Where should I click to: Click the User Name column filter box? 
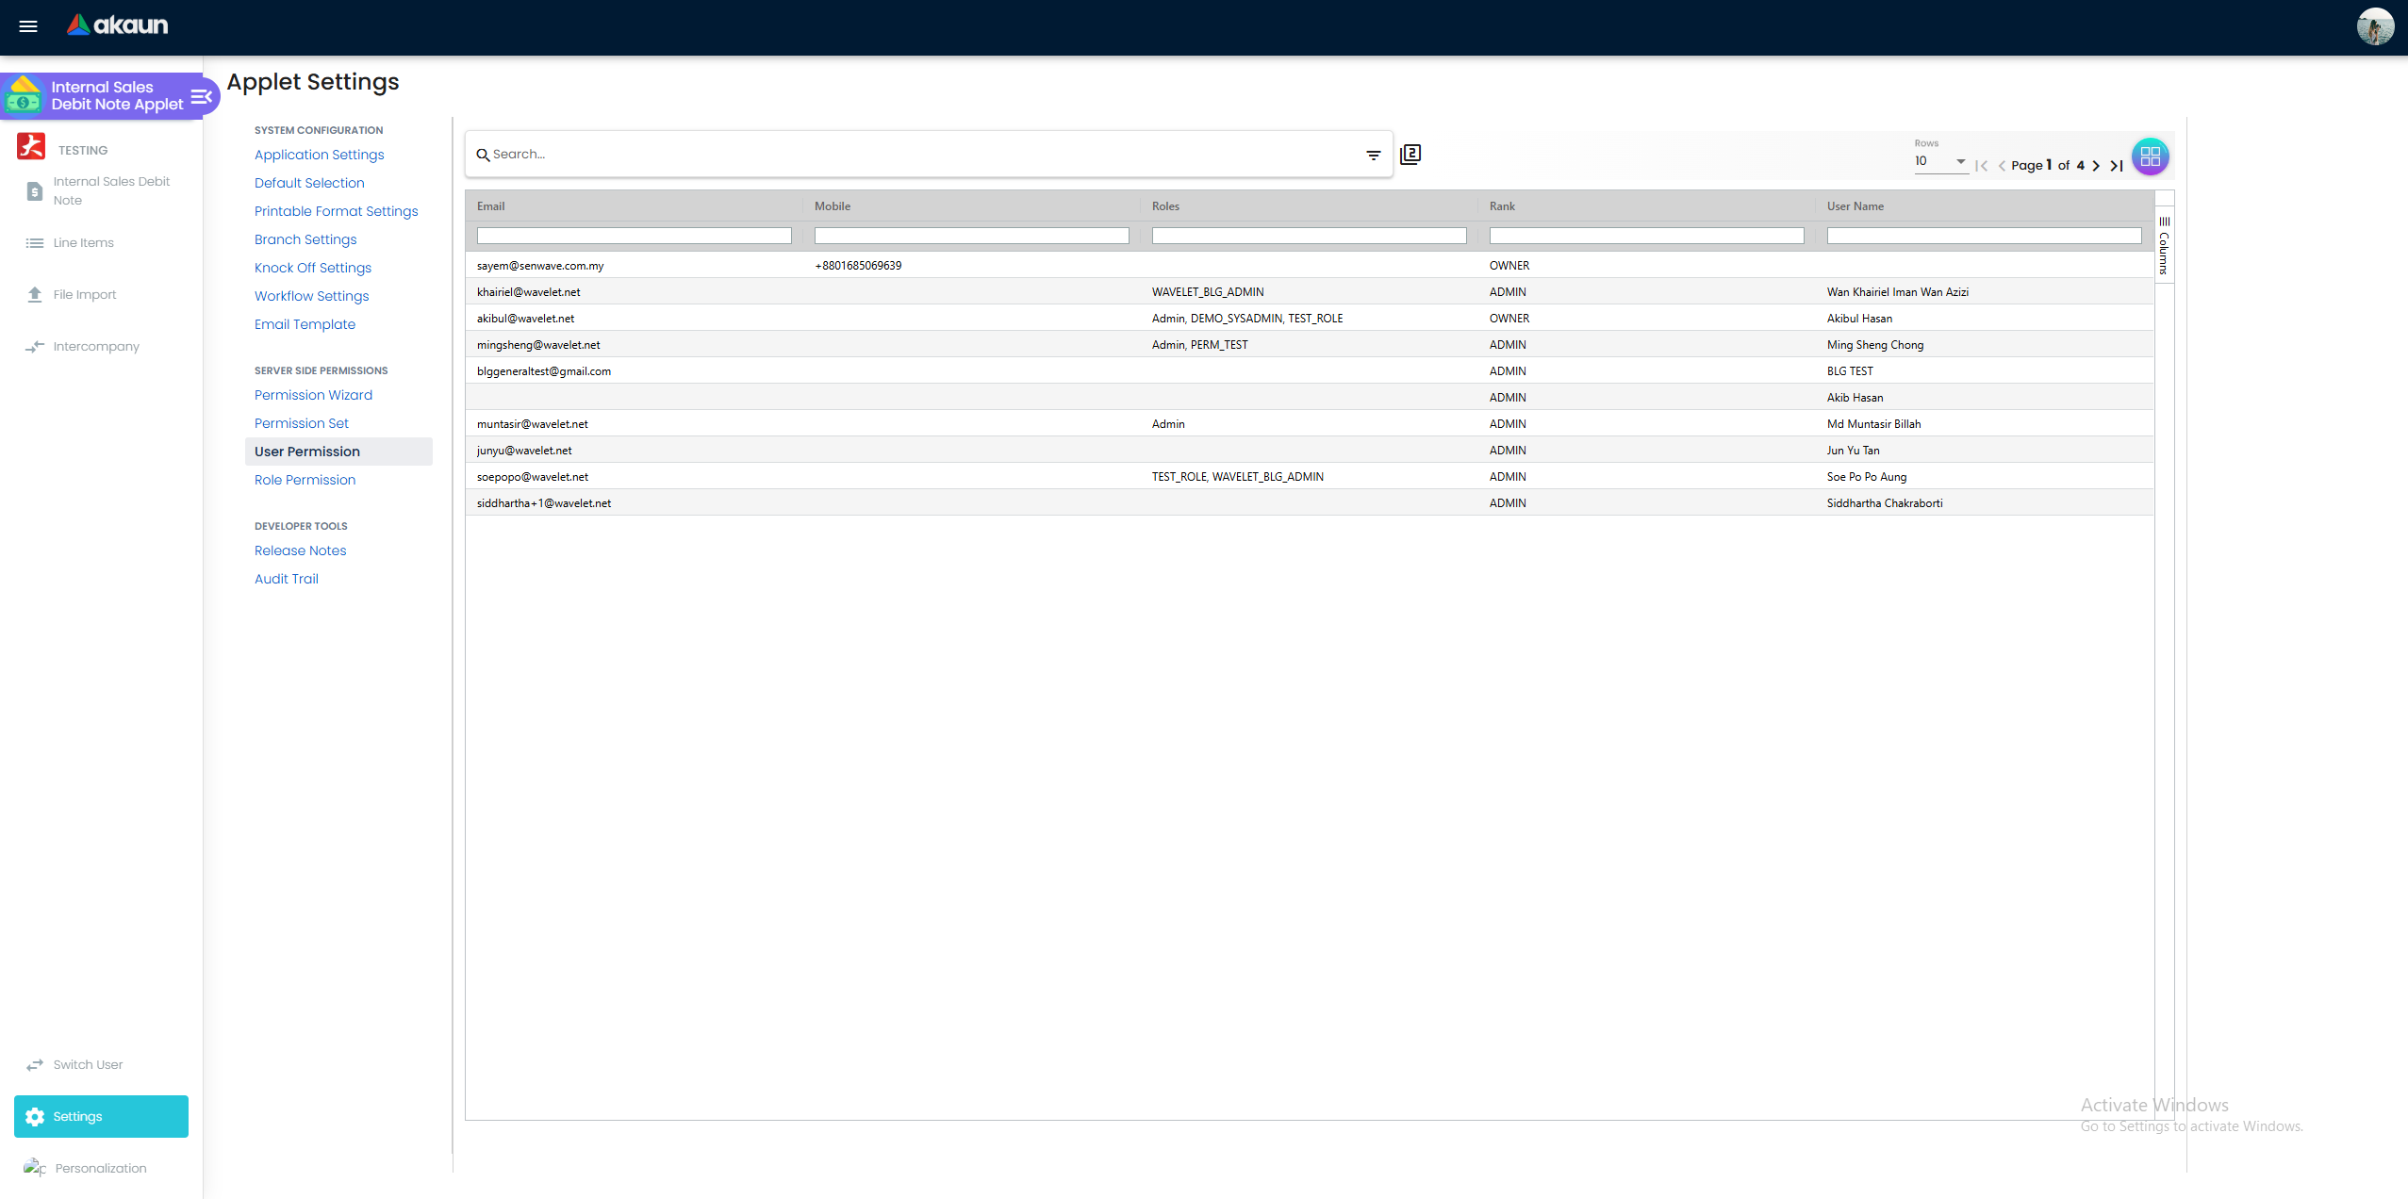pyautogui.click(x=1985, y=236)
